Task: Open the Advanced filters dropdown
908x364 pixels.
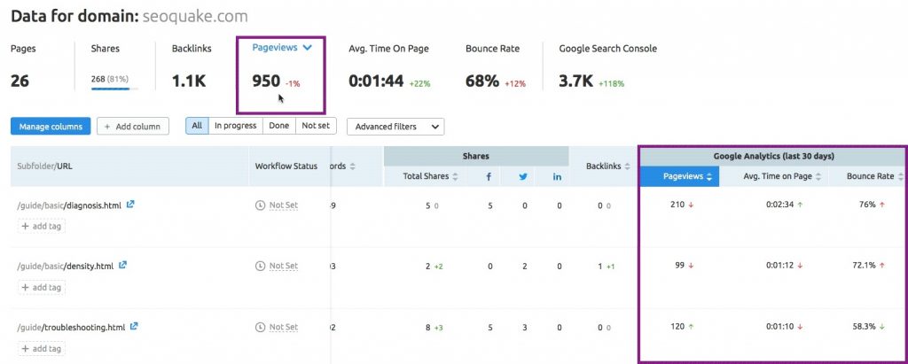Action: [395, 127]
